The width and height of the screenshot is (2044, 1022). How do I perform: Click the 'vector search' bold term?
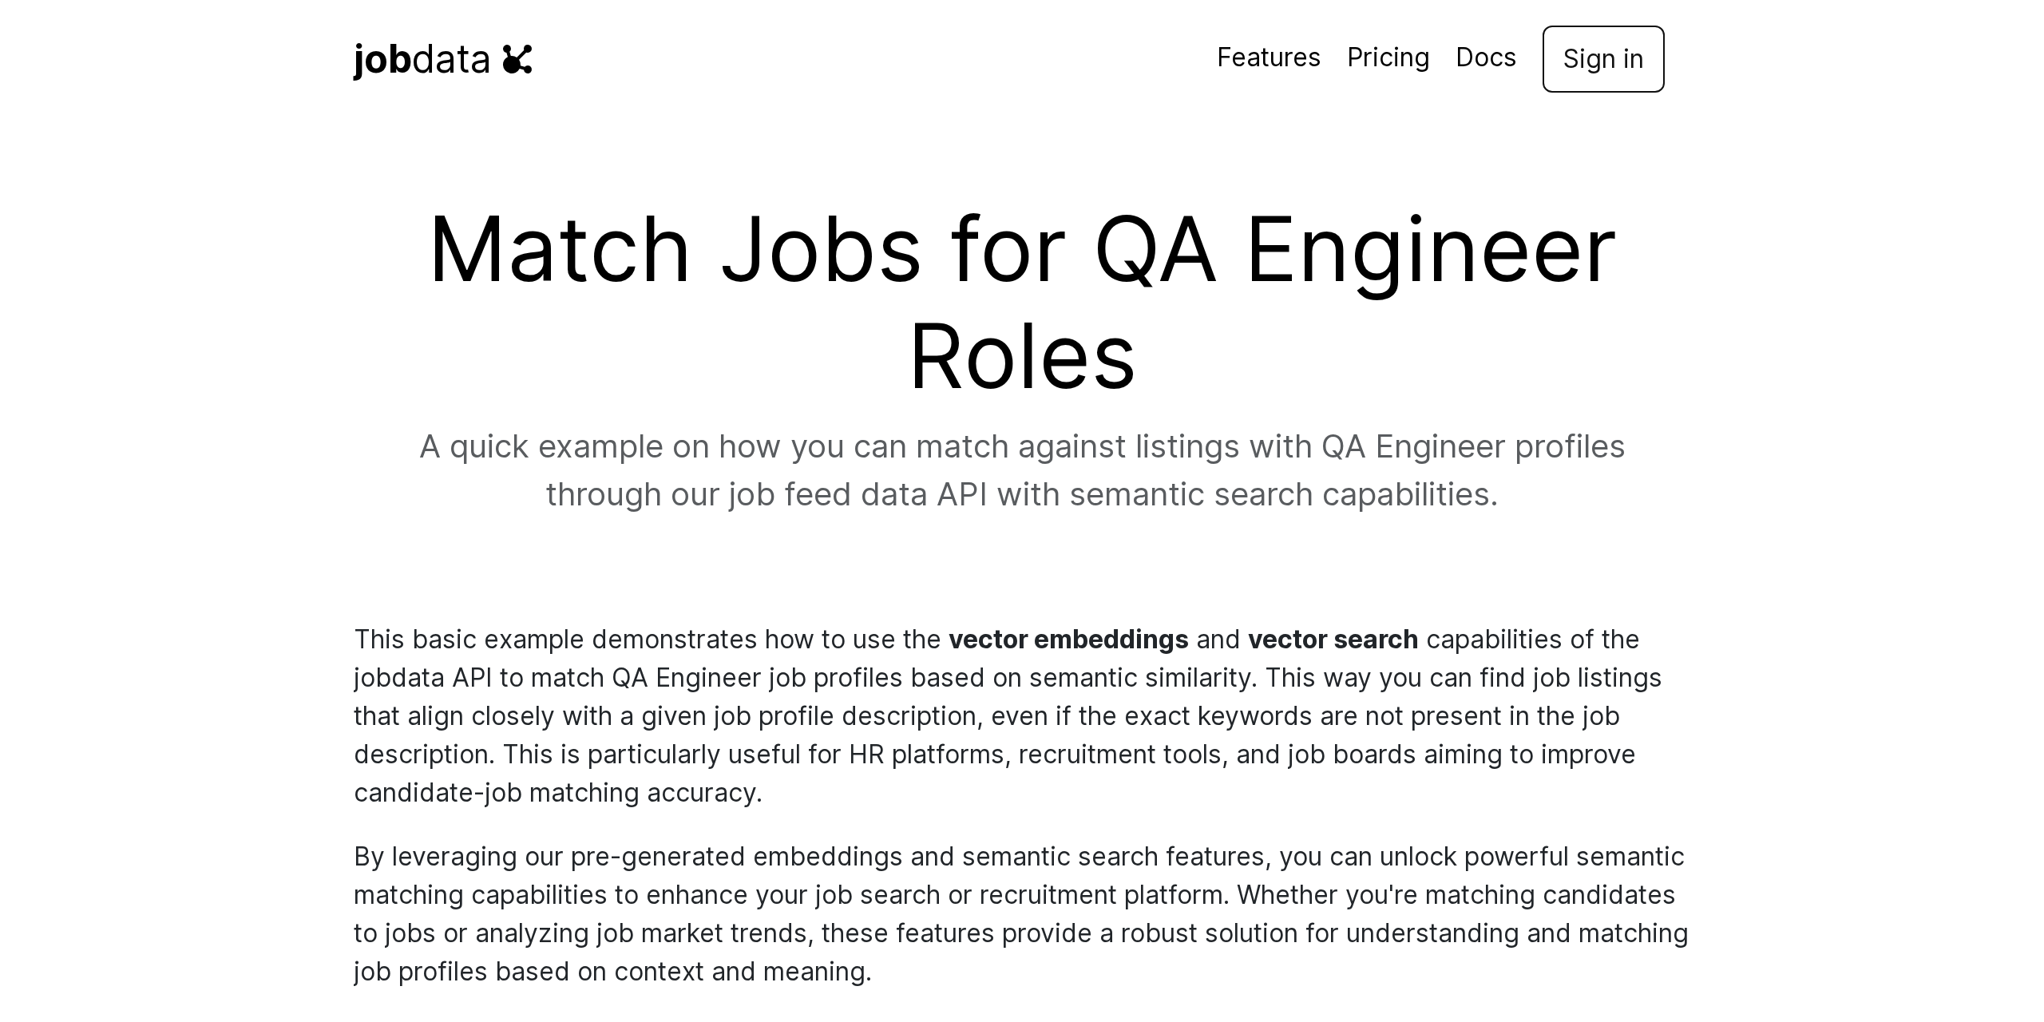(1333, 639)
